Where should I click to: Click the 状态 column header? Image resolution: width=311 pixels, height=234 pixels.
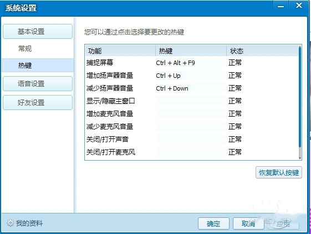(262, 51)
